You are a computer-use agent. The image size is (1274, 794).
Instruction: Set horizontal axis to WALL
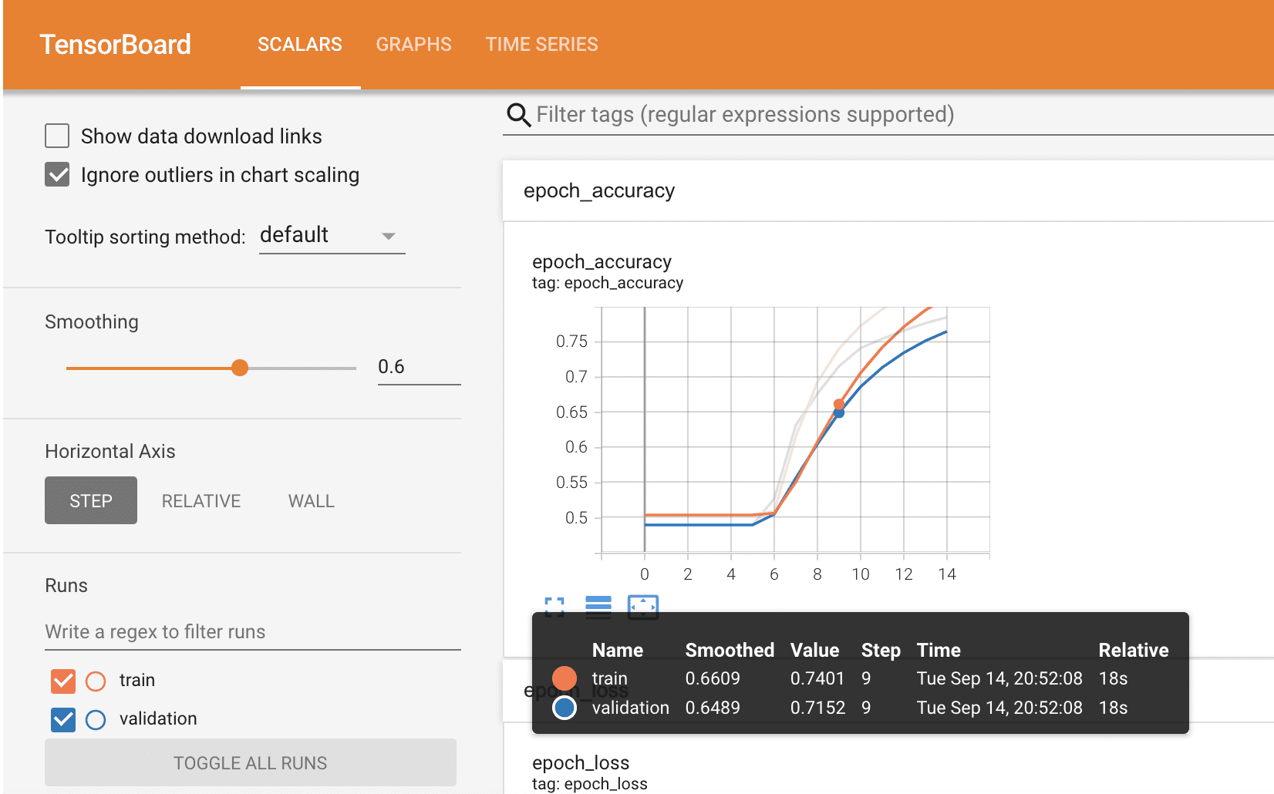coord(312,501)
